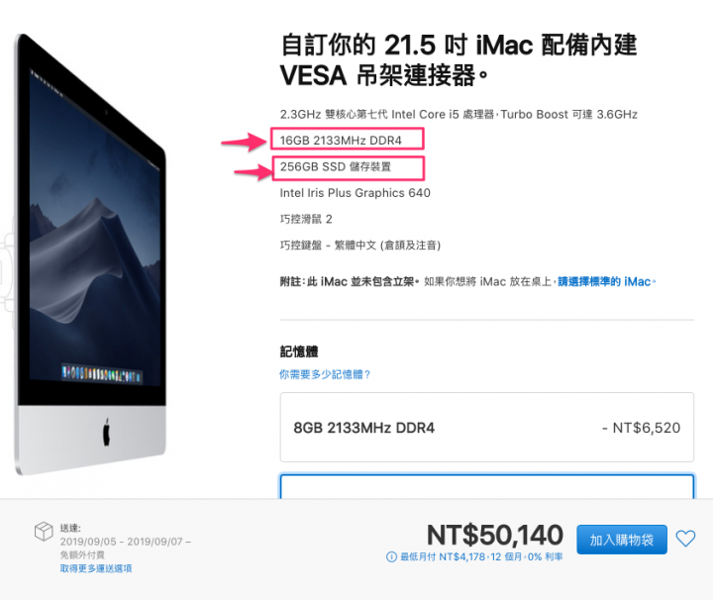Viewport: 713px width, 600px height.
Task: Click the info icon beside monthly payment
Action: pos(391,556)
